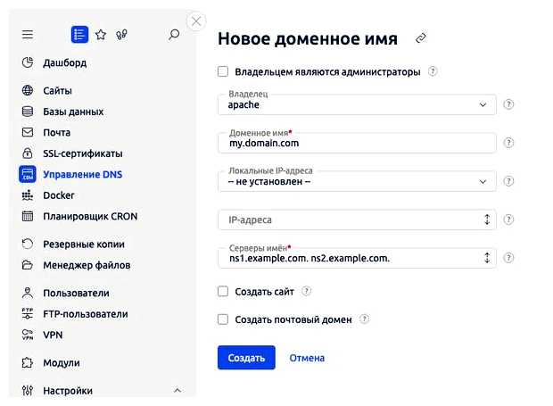Open Планировщик CRON menu item
The width and height of the screenshot is (553, 406).
point(90,216)
